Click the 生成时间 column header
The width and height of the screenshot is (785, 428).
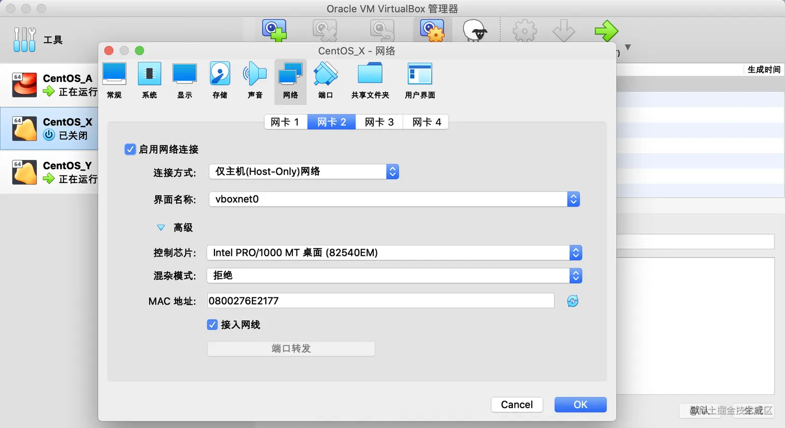(x=764, y=70)
